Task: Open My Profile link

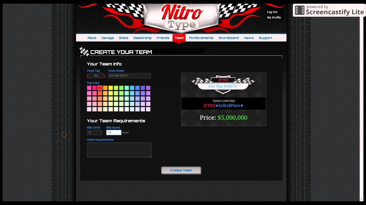Action: click(274, 17)
